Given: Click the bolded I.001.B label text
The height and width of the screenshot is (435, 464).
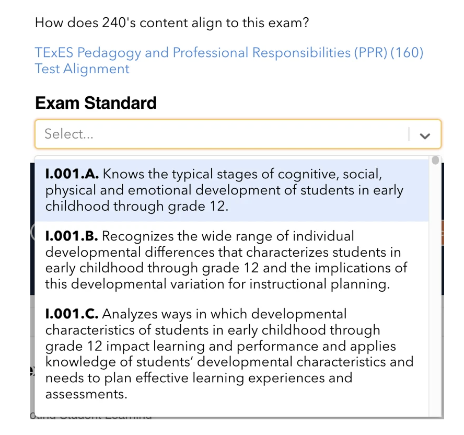Looking at the screenshot, I should coord(69,236).
